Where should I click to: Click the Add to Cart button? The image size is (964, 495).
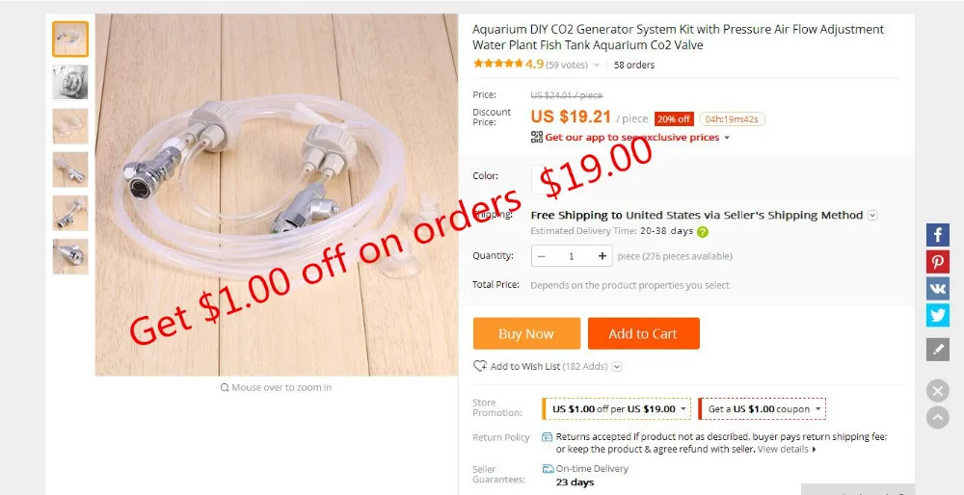click(x=643, y=333)
